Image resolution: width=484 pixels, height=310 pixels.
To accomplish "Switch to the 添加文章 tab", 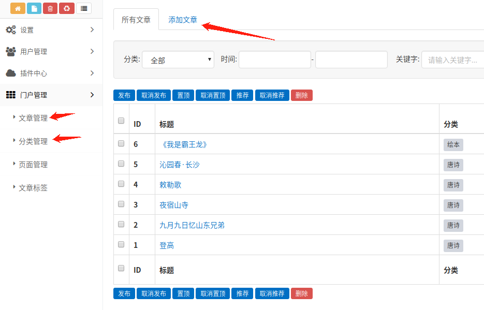I will (x=183, y=20).
